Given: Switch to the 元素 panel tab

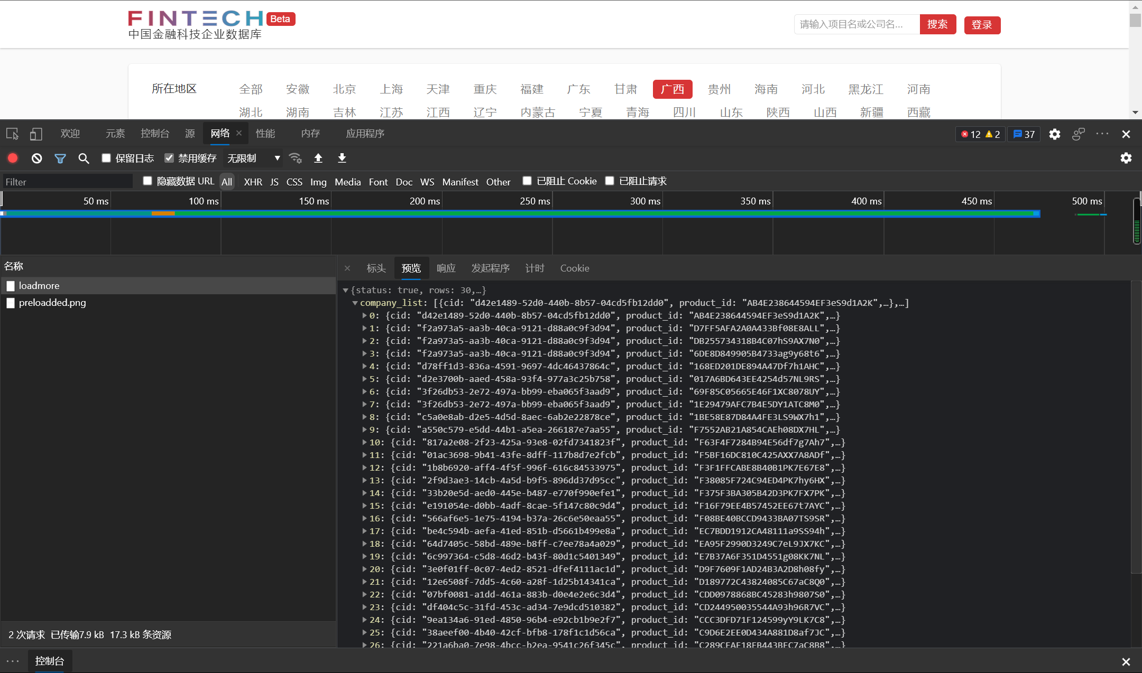Looking at the screenshot, I should 115,134.
